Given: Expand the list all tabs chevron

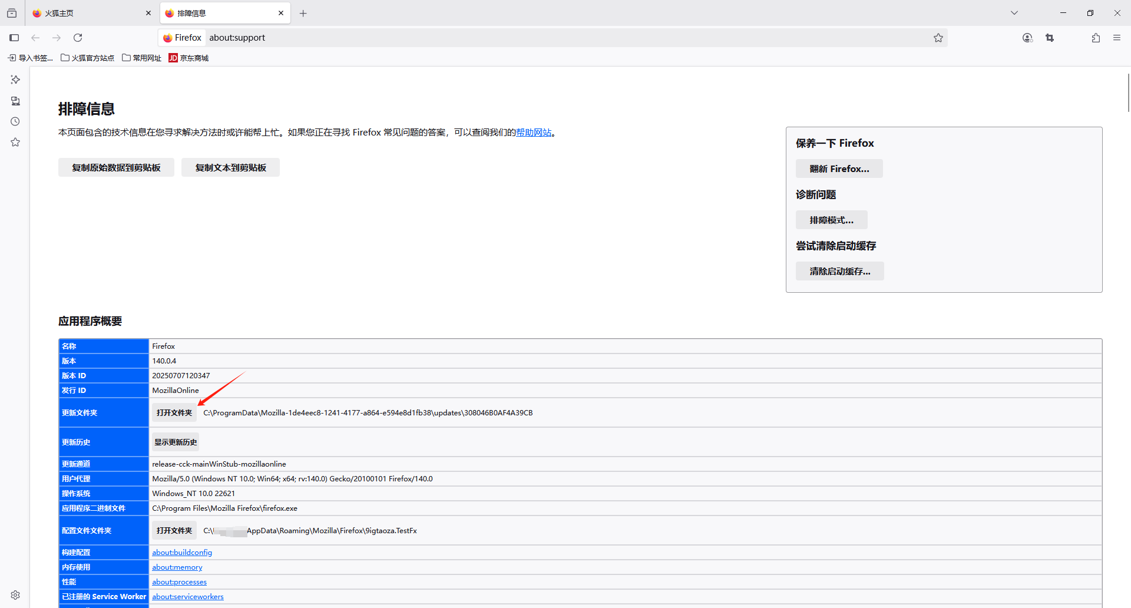Looking at the screenshot, I should [x=1014, y=13].
